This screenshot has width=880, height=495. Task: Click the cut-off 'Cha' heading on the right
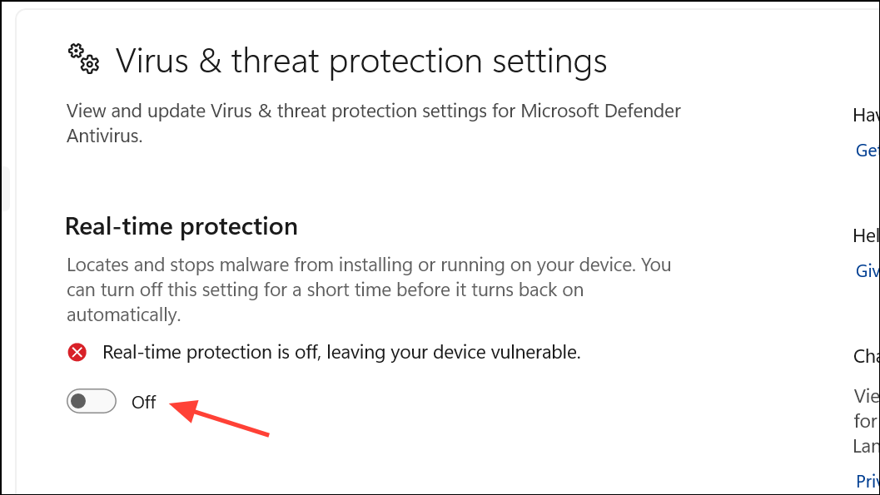coord(866,356)
